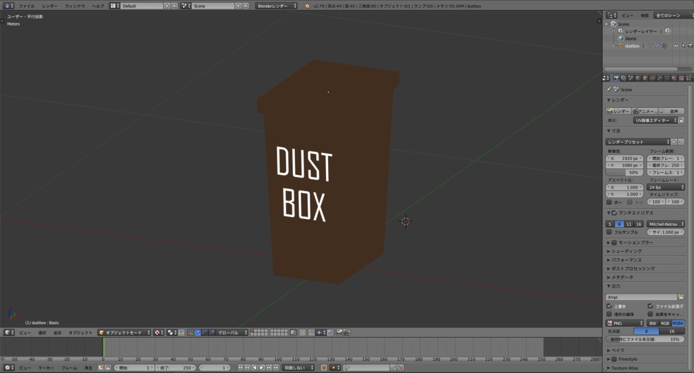Open the ファイル menu
Viewport: 694px width, 373px height.
click(26, 5)
